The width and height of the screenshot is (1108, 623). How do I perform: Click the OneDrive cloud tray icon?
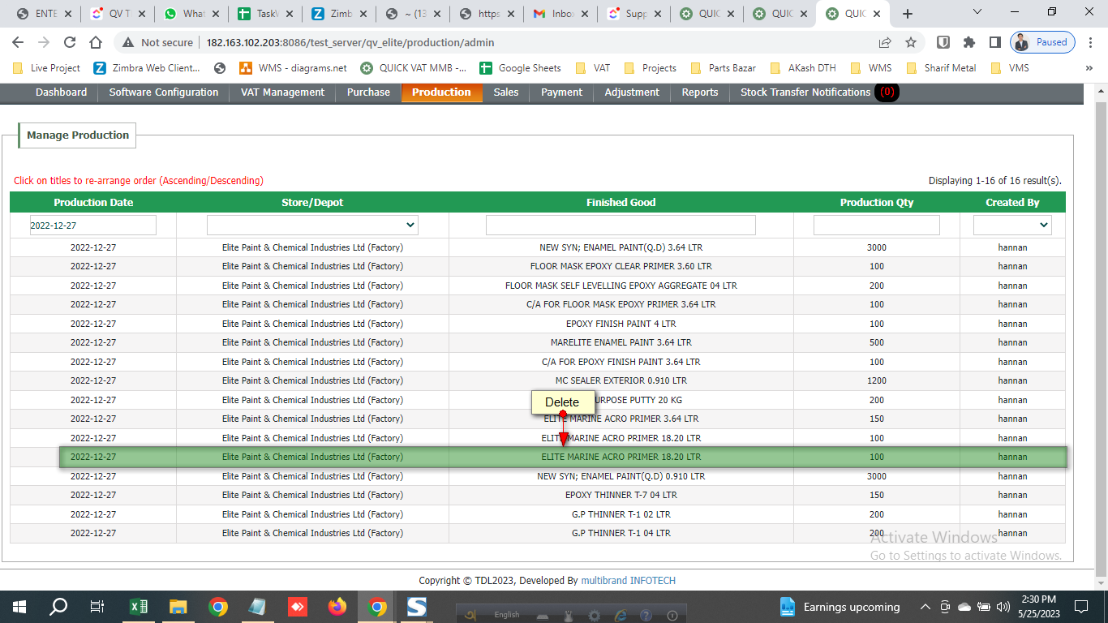pos(964,607)
